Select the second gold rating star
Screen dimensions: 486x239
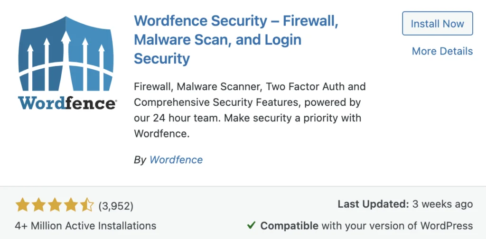click(38, 205)
